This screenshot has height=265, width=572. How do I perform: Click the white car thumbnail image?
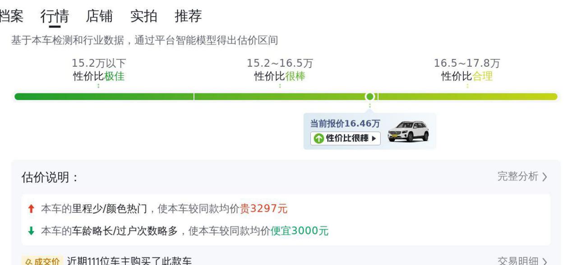(x=408, y=131)
